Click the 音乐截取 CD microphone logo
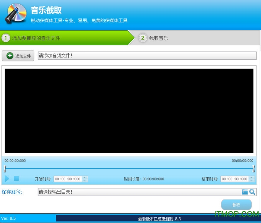This screenshot has width=261, height=223. pos(16,13)
